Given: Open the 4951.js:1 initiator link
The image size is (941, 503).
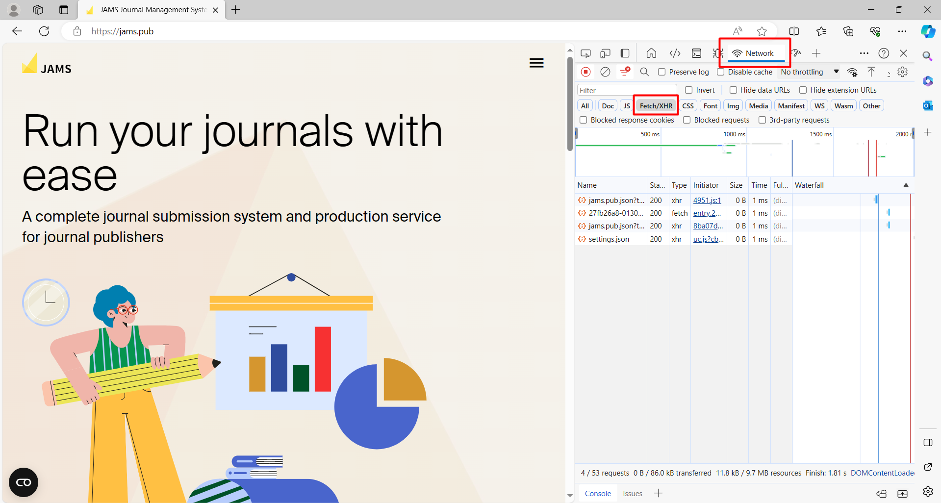Looking at the screenshot, I should (707, 201).
